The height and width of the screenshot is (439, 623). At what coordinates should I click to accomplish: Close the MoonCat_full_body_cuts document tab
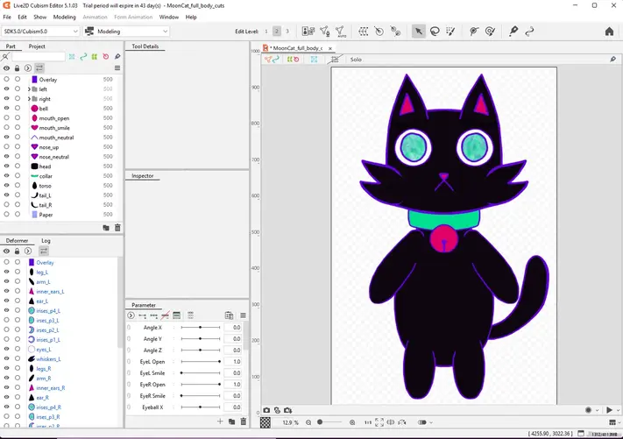click(x=329, y=48)
